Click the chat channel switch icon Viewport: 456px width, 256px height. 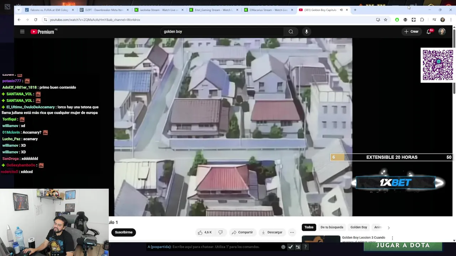click(x=298, y=247)
